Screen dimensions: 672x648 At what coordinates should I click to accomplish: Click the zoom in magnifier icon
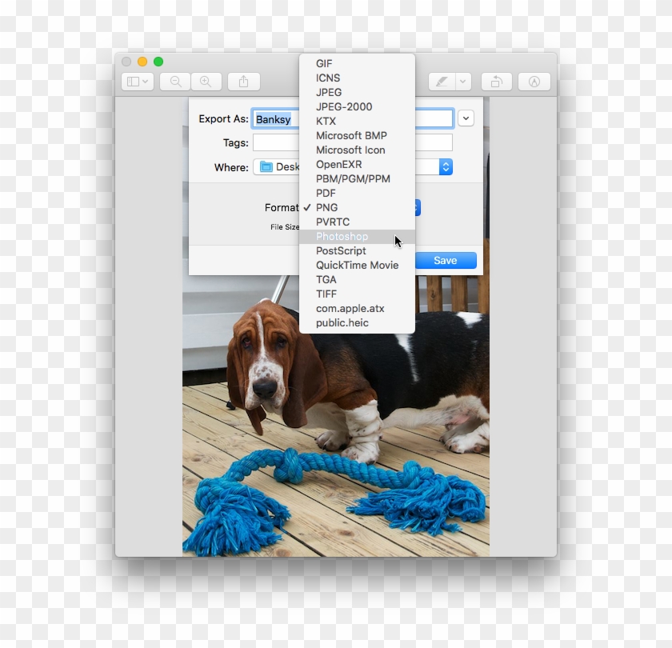coord(206,81)
